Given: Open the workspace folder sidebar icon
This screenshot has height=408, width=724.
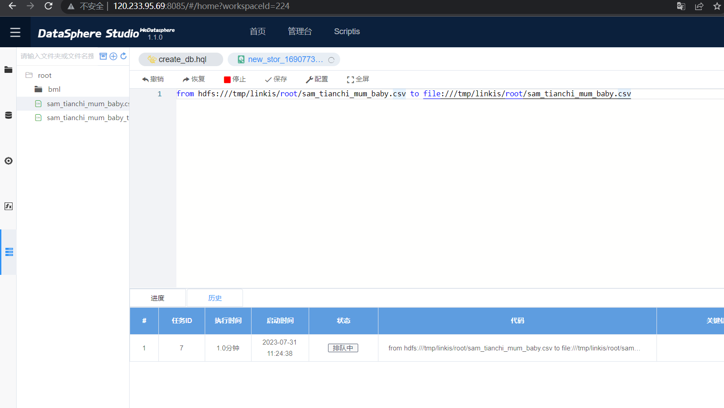Looking at the screenshot, I should (x=8, y=70).
